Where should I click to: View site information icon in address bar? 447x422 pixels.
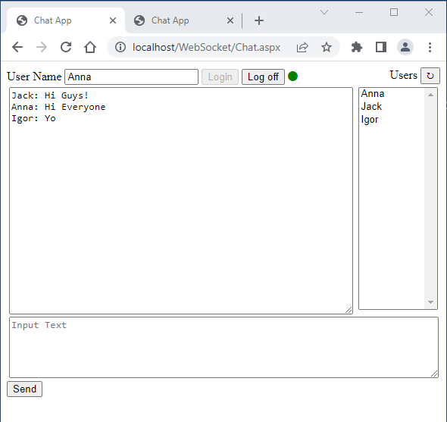point(120,47)
